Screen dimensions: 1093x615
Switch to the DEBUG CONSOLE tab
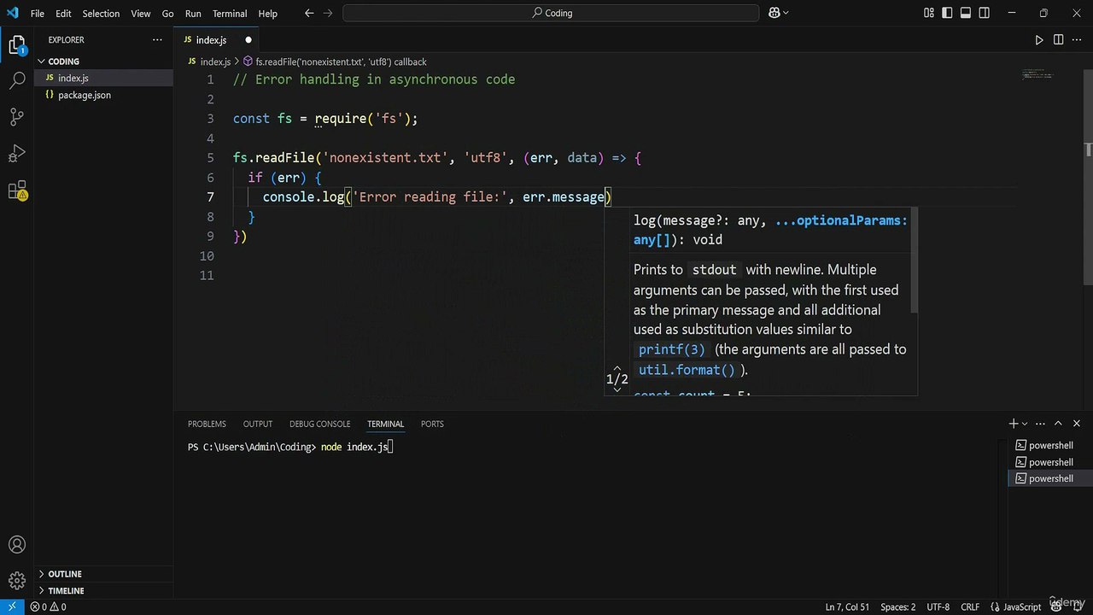pos(319,424)
